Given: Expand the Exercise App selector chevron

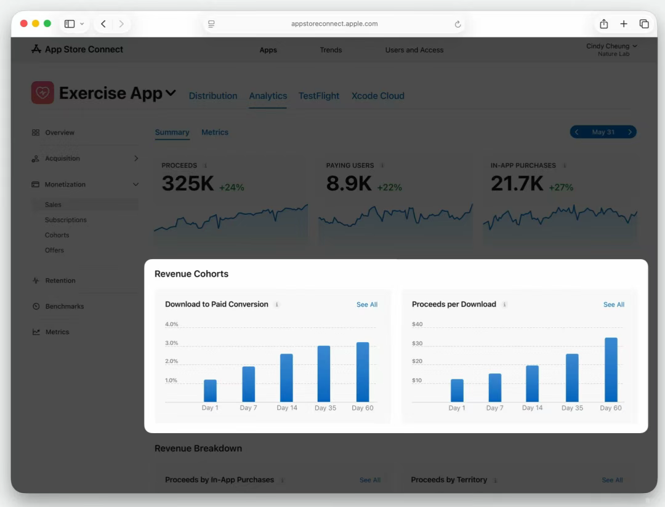Looking at the screenshot, I should pyautogui.click(x=171, y=94).
